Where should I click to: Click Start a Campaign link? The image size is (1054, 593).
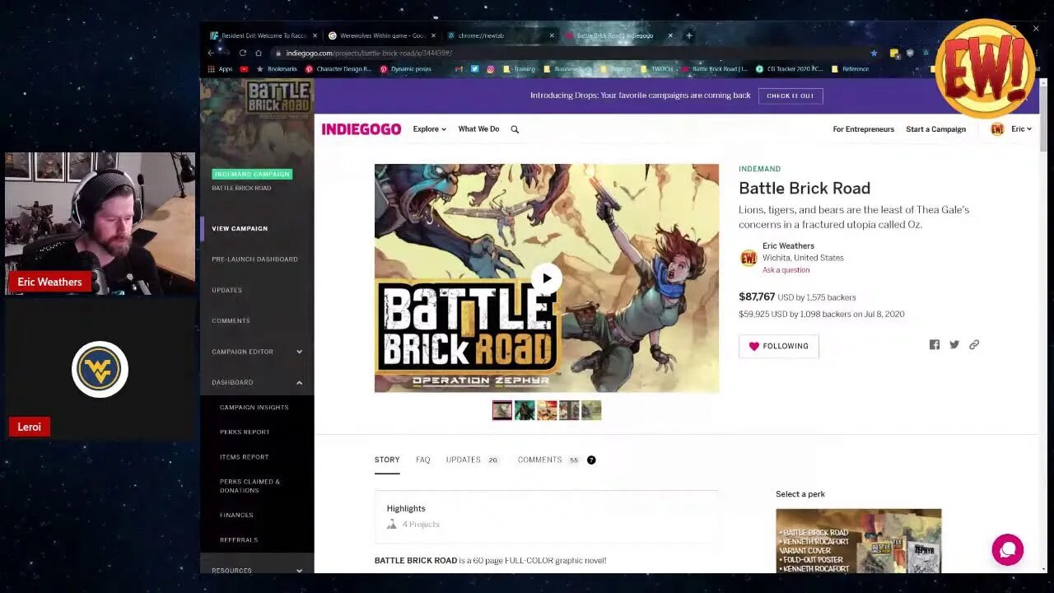(x=935, y=129)
